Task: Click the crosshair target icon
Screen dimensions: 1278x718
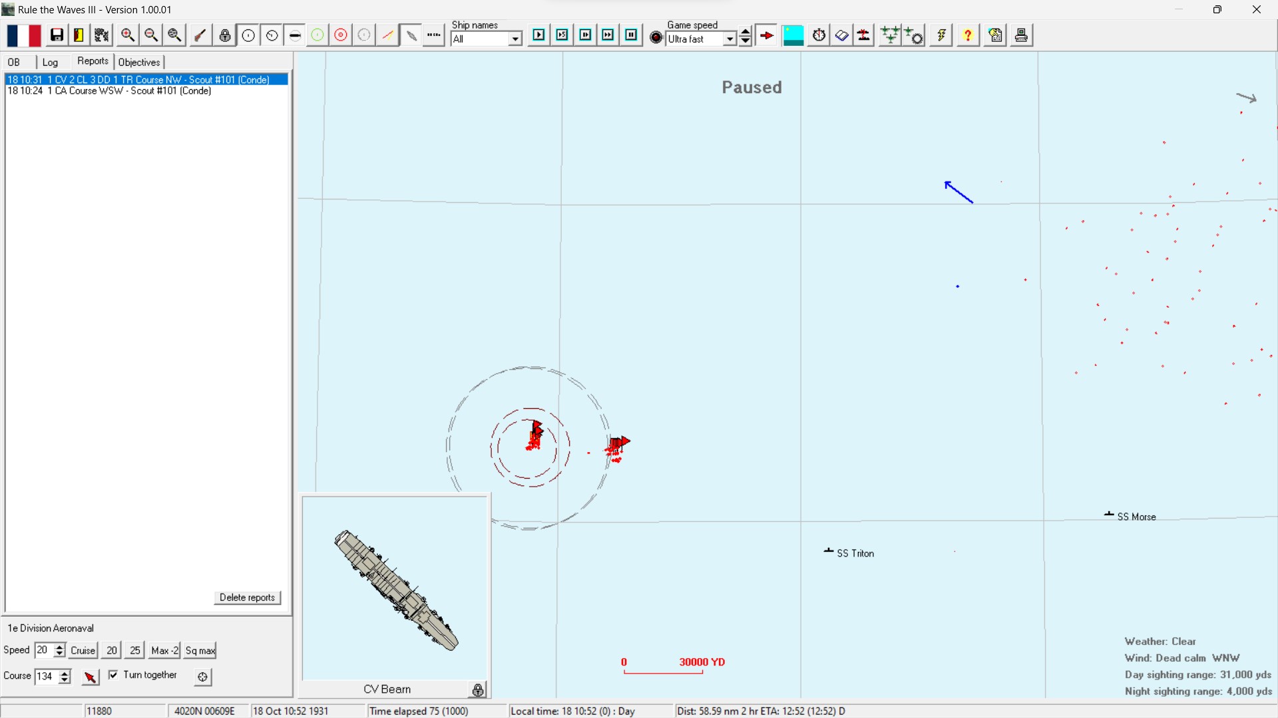Action: pos(203,677)
